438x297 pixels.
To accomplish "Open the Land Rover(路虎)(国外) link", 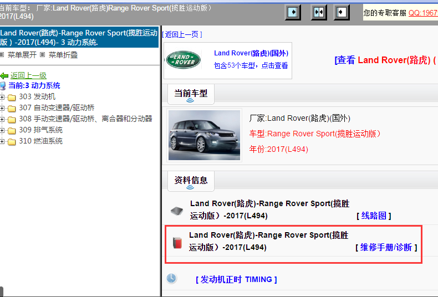I will click(251, 53).
